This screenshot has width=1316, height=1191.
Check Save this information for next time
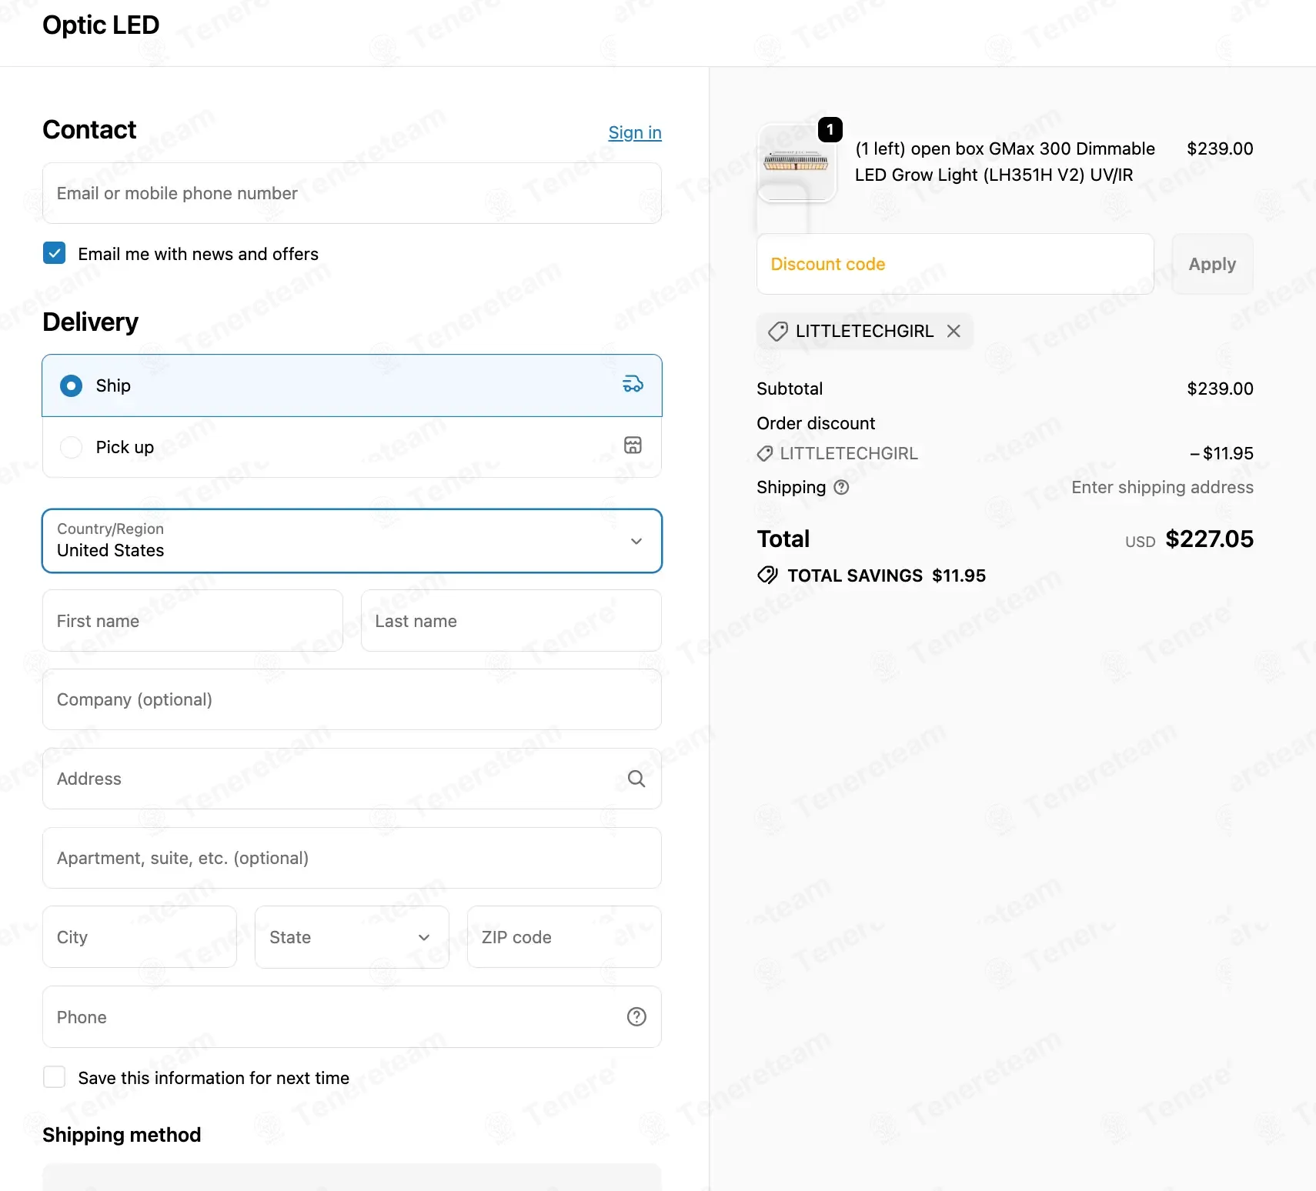[54, 1077]
